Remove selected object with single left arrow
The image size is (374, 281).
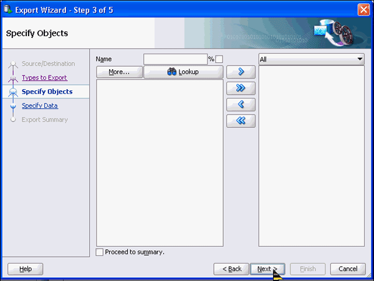(241, 105)
